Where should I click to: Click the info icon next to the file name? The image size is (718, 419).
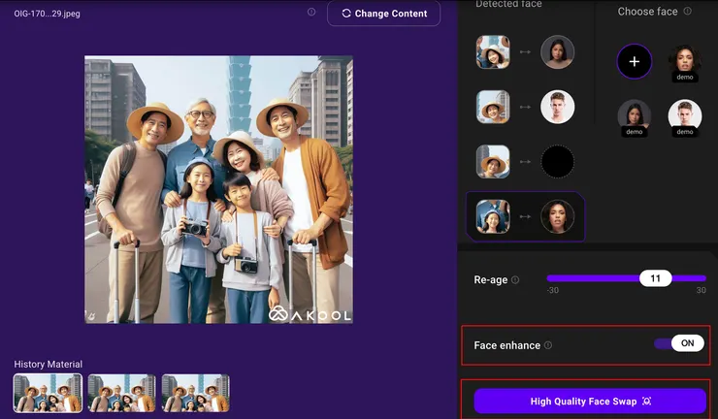click(311, 12)
